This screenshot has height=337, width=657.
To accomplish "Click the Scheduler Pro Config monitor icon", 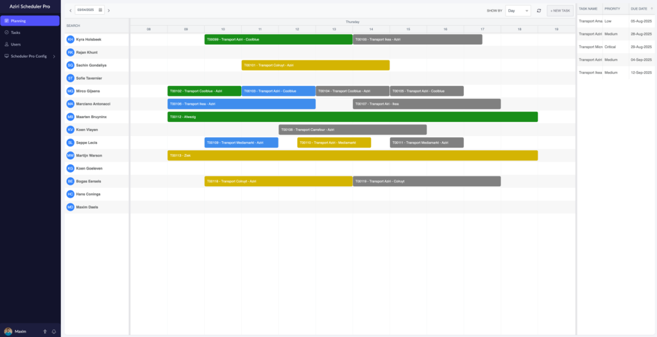I will point(6,56).
